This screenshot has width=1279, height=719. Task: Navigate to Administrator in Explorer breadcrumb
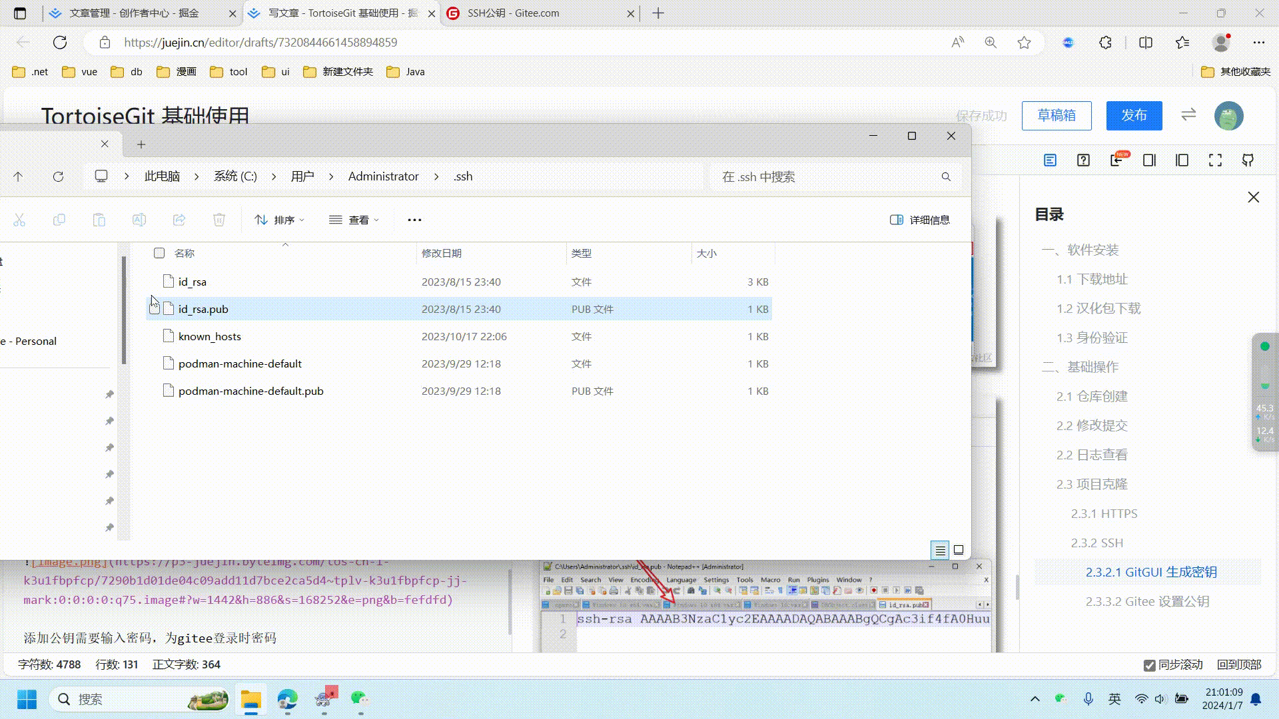click(383, 176)
